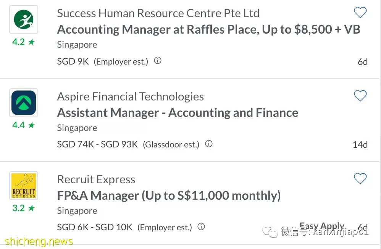This screenshot has height=249, width=381.
Task: Open FP&A Manager (Up to S$11,000 monthly) listing
Action: 169,196
